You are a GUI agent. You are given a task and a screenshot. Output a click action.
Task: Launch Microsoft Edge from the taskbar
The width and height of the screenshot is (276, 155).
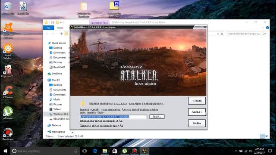click(95, 151)
